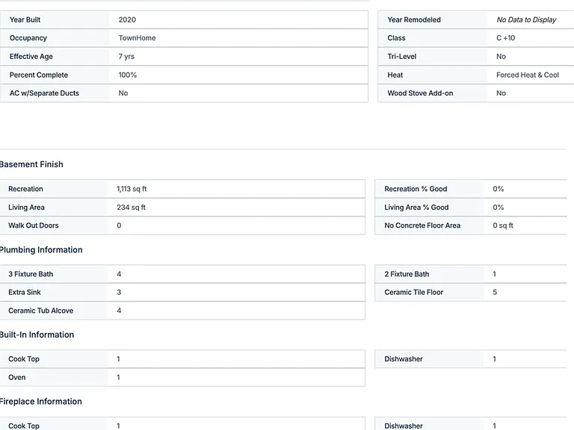Click the Oven label
The height and width of the screenshot is (430, 574).
[17, 378]
